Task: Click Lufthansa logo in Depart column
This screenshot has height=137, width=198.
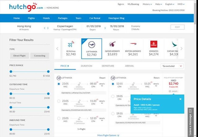Action: point(59,78)
